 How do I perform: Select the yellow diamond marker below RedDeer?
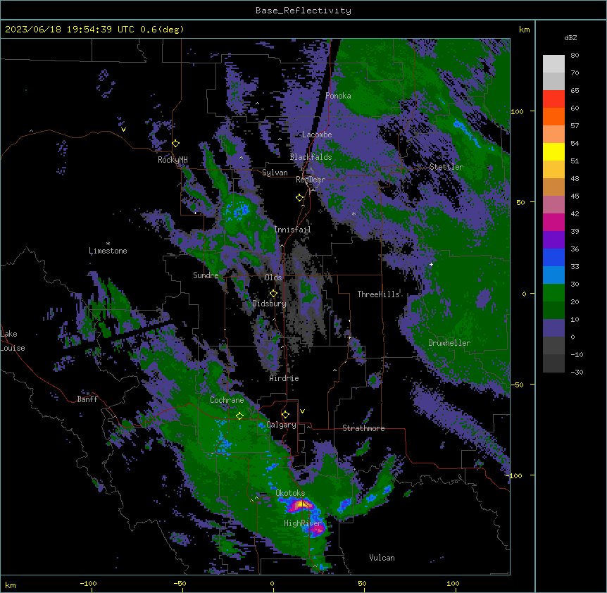[300, 198]
